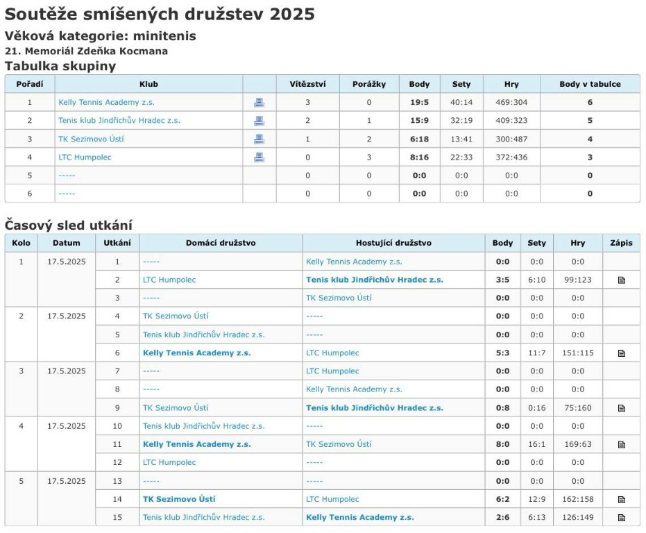Select score 19:5 in standings table
Image resolution: width=646 pixels, height=533 pixels.
click(x=419, y=102)
